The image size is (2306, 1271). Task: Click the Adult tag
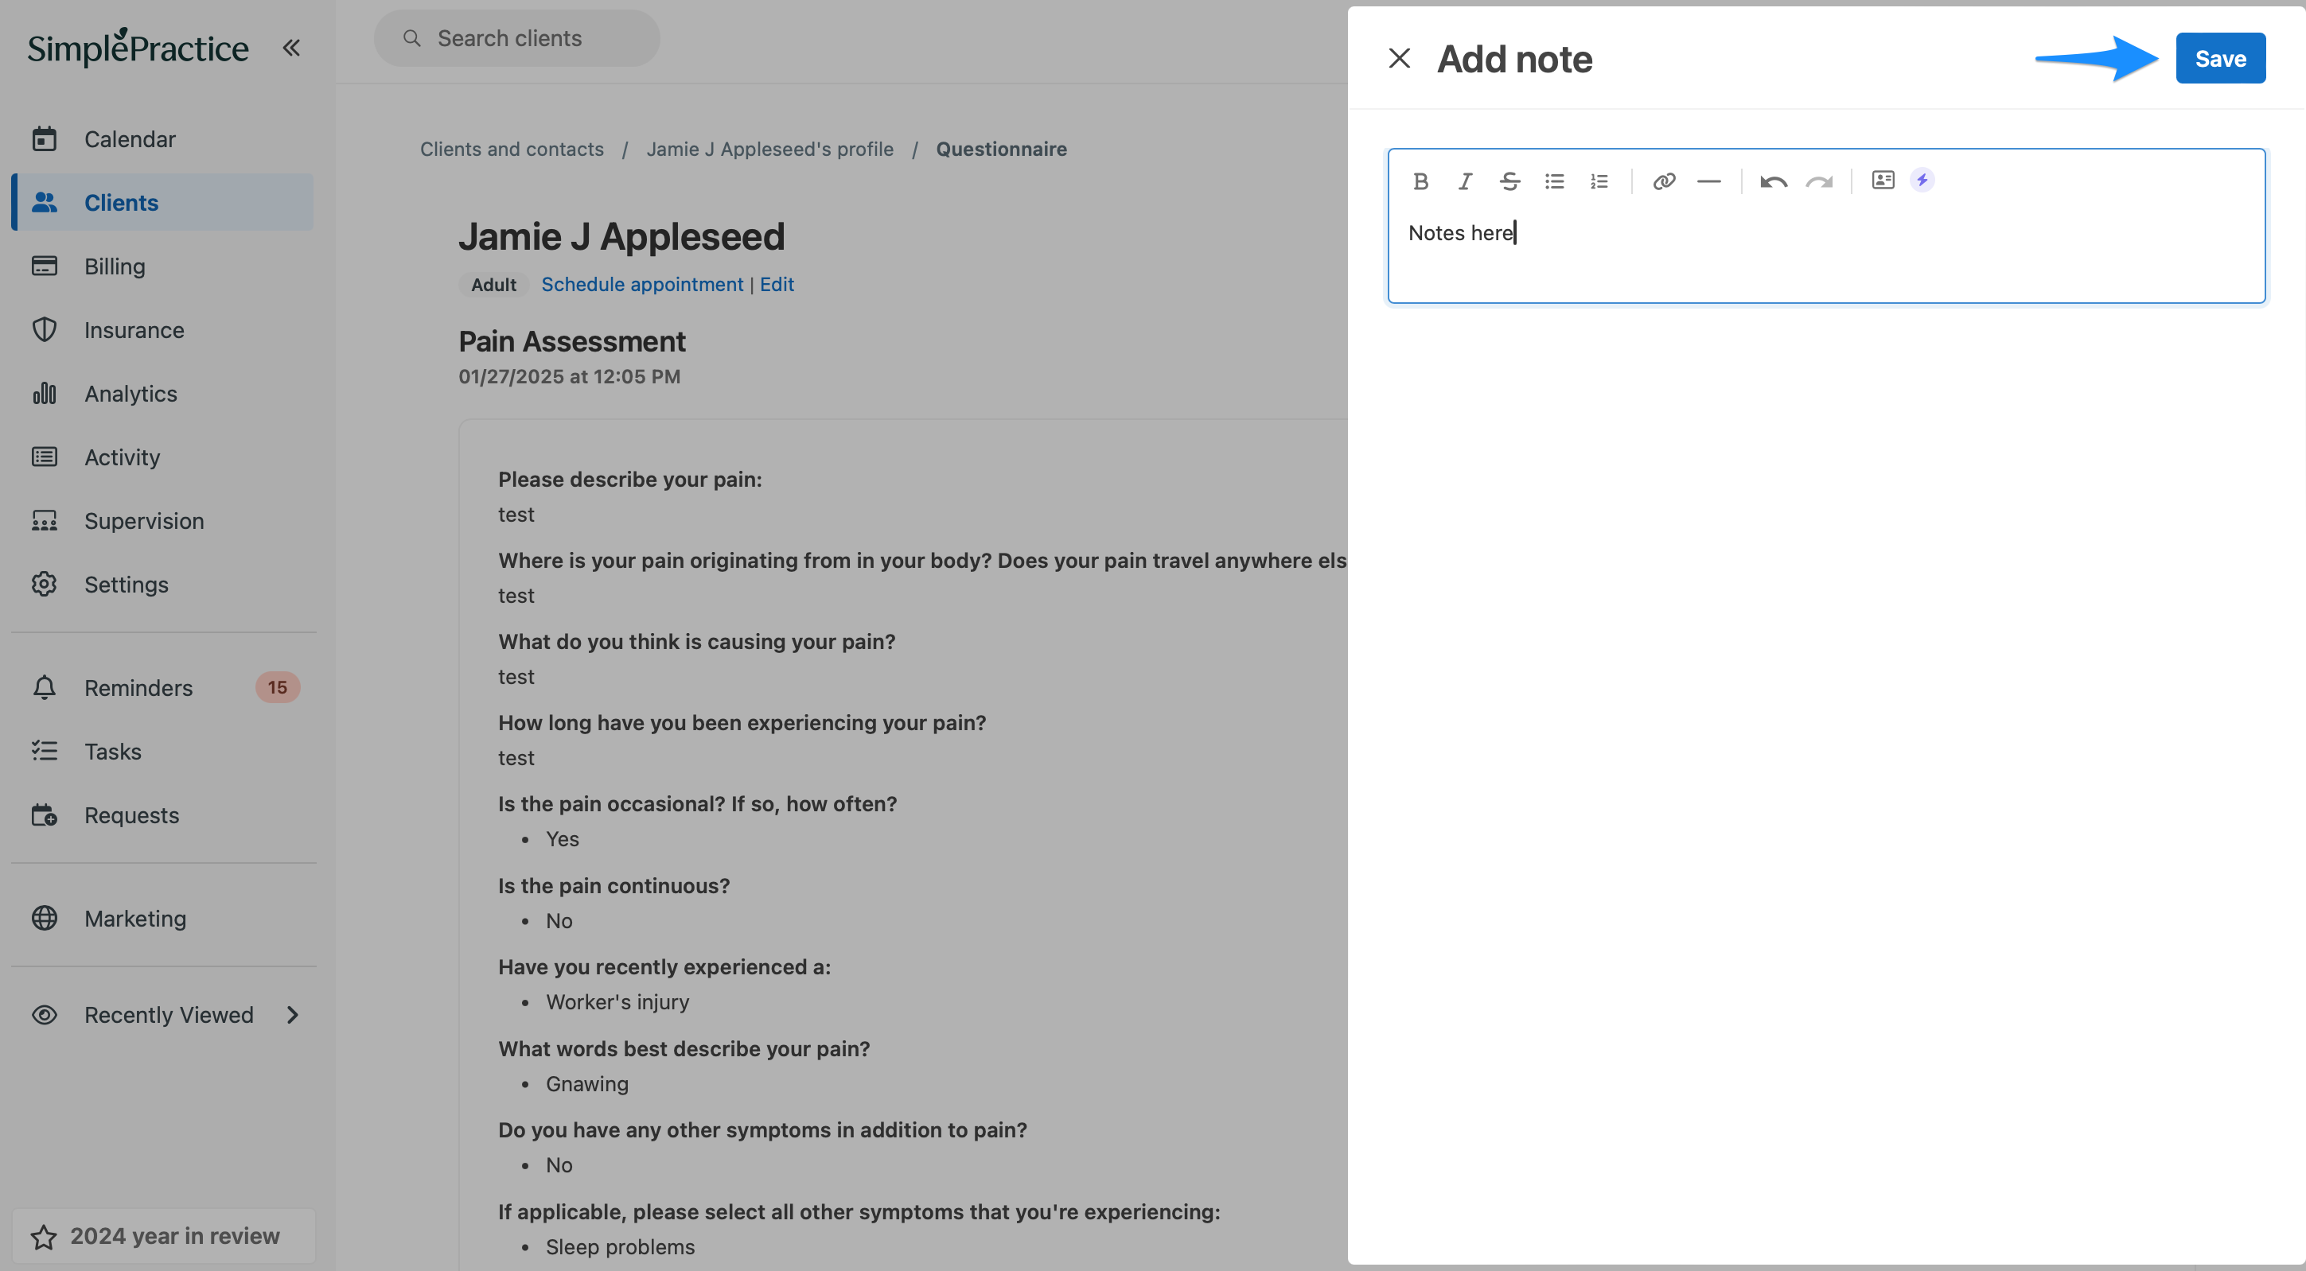[493, 285]
